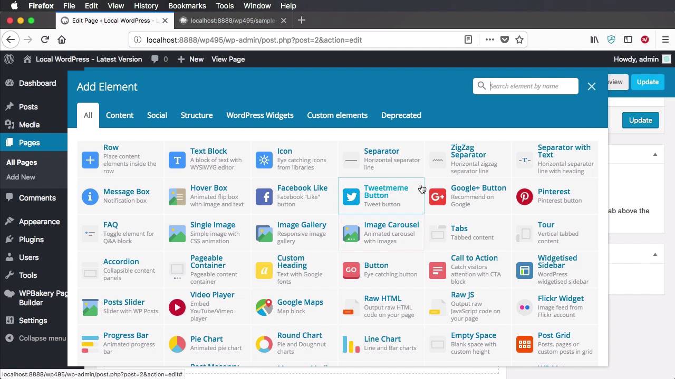Screen dimensions: 675x379
Task: Add the Empty Space element
Action: tap(467, 344)
